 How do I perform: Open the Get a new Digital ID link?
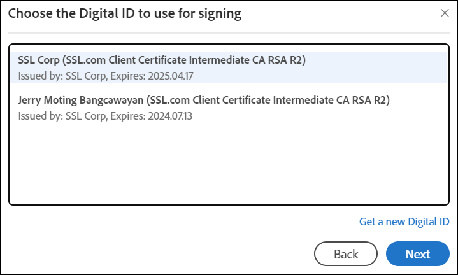(x=404, y=222)
